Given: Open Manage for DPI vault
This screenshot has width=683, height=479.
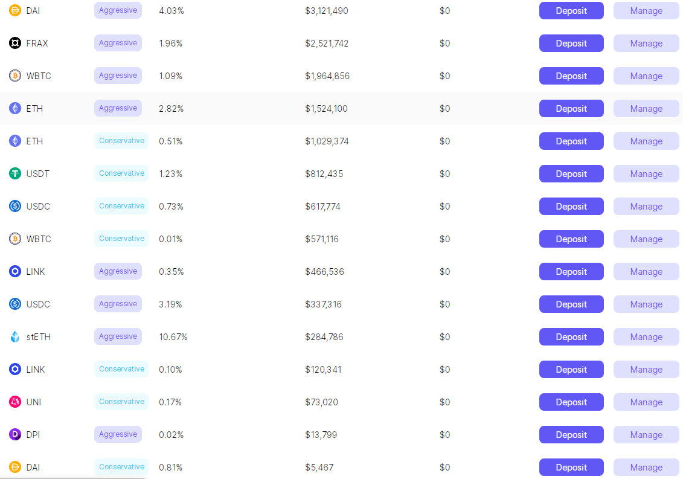Looking at the screenshot, I should tap(646, 434).
